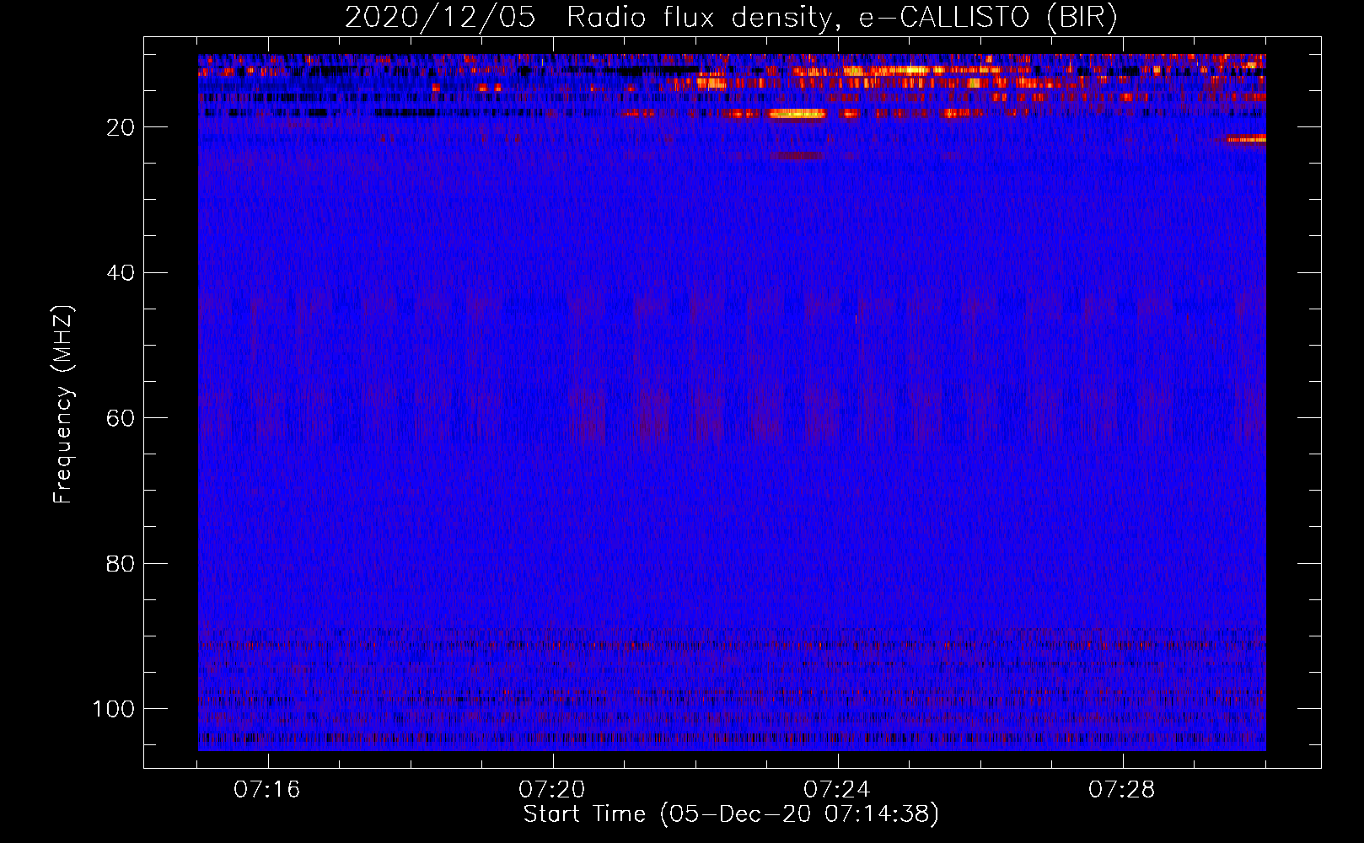Screen dimensions: 1364x843
Task: Click the '40' frequency tick label
Action: tap(121, 273)
